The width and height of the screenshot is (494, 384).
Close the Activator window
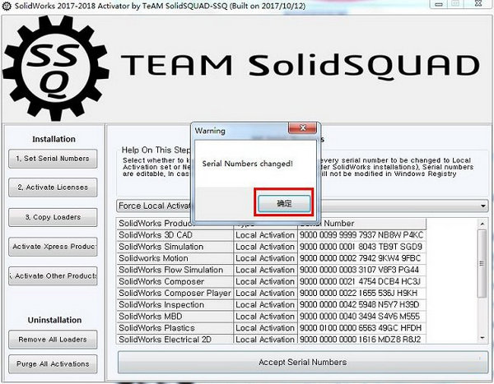click(x=478, y=3)
